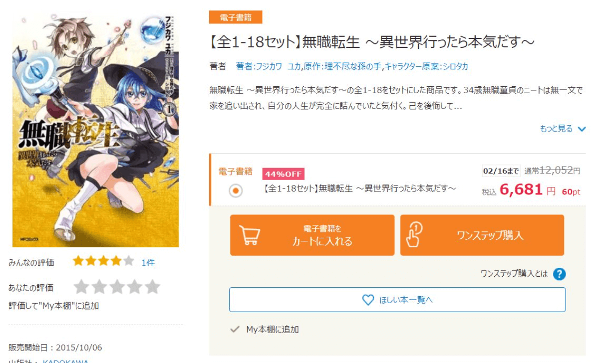The width and height of the screenshot is (599, 363).
Task: Open キャラクター原案:シロタカ link
Action: (x=427, y=66)
